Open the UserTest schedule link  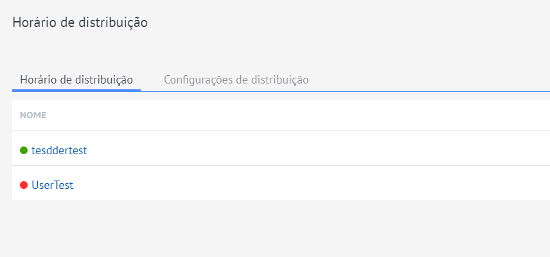pyautogui.click(x=52, y=185)
